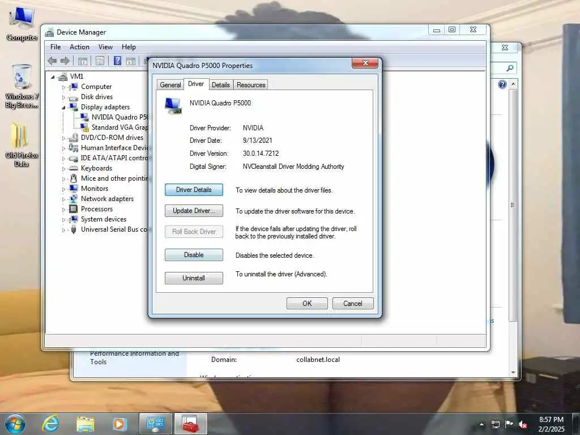The image size is (580, 435).
Task: Click Cancel in Properties dialog
Action: [x=353, y=304]
